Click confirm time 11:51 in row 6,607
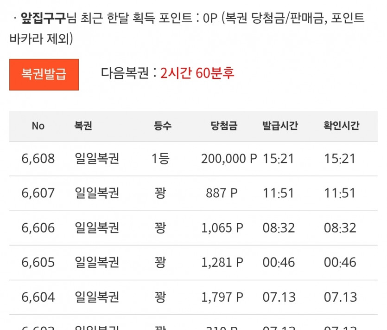387x330 pixels. click(340, 193)
